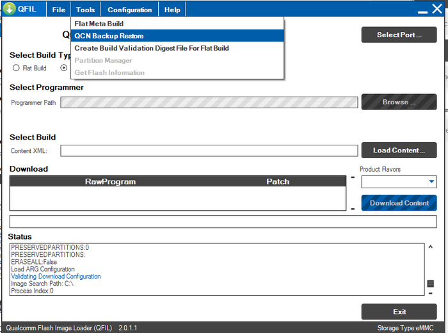This screenshot has width=448, height=333.
Task: Select the radio button right of Flat Build
Action: pyautogui.click(x=64, y=68)
